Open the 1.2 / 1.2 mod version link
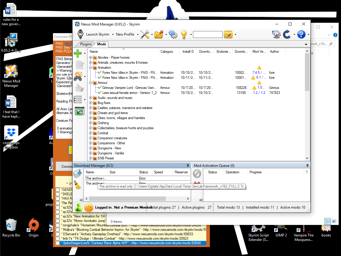341x256 pixels. (x=259, y=92)
